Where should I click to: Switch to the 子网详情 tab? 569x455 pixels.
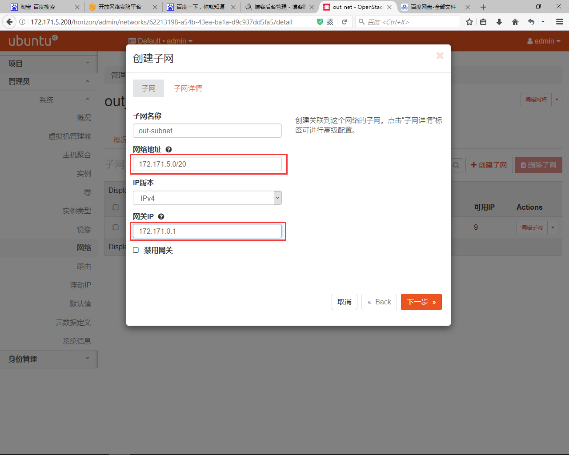point(188,88)
